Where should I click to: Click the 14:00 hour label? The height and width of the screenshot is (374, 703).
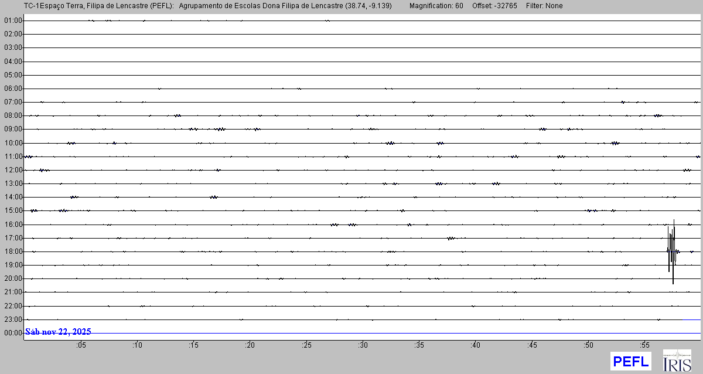[x=13, y=197]
